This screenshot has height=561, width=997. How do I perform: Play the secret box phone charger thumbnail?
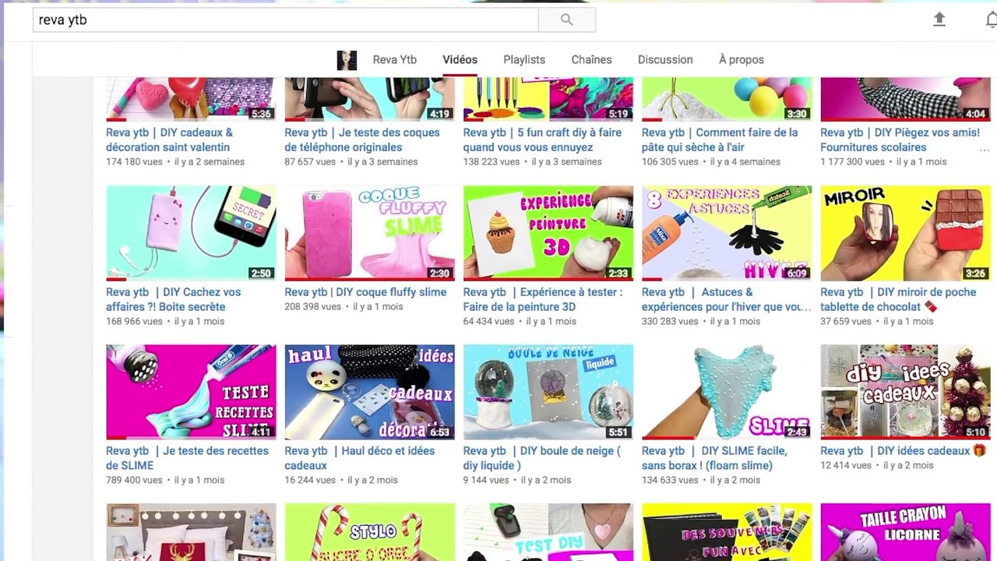click(x=191, y=233)
